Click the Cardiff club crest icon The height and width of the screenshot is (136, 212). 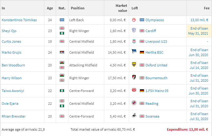(134, 31)
